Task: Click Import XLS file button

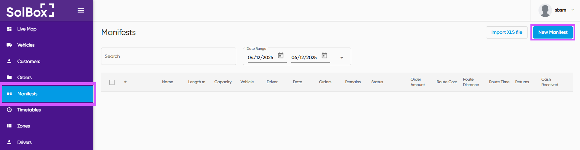Action: (507, 32)
